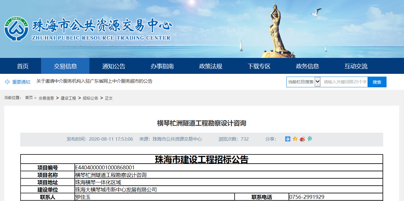Open the scrolling notice about 中介服务超市
Screen dimensions: 404x201
[x=94, y=82]
